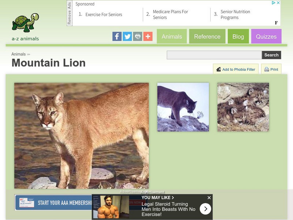Viewport: 293px width, 220px height.
Task: Share the page on Twitter
Action: (x=127, y=36)
